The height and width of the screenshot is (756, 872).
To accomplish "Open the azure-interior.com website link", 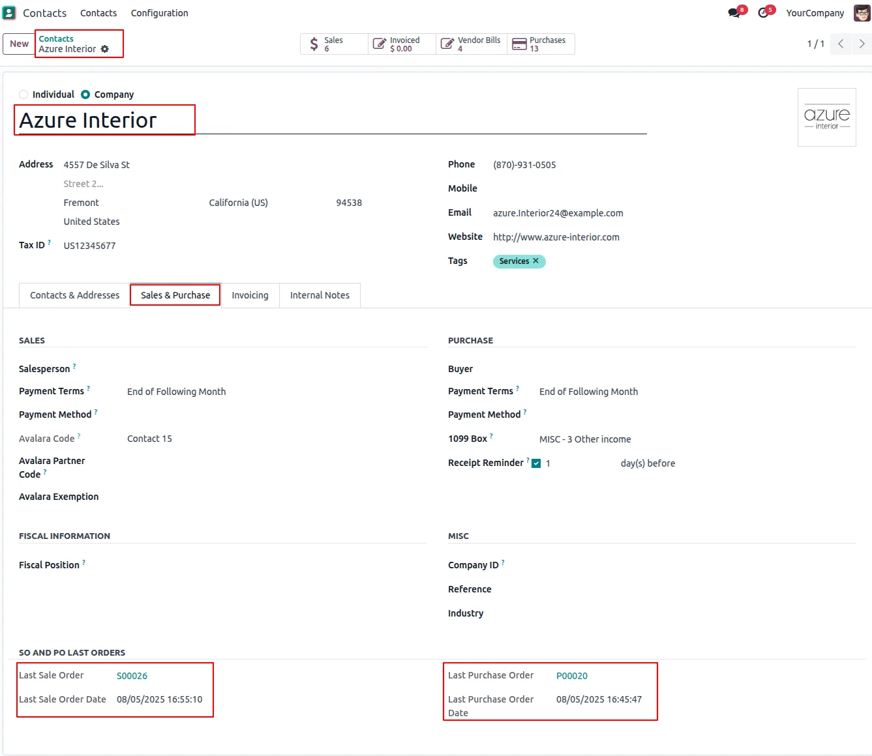I will (x=556, y=237).
